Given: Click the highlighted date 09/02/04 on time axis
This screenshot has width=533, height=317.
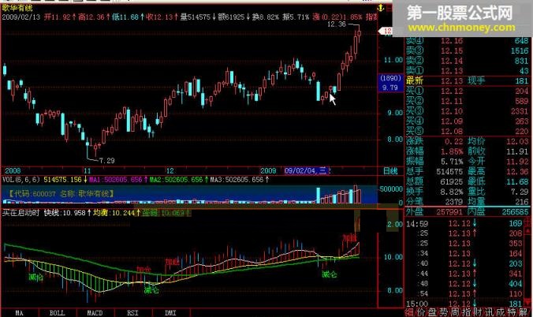Looking at the screenshot, I should pyautogui.click(x=305, y=171).
